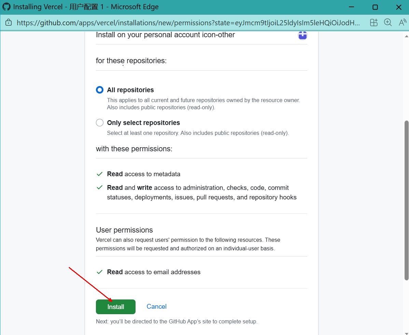Click the checkmark beside email addresses permission
409x335 pixels.
pyautogui.click(x=99, y=272)
